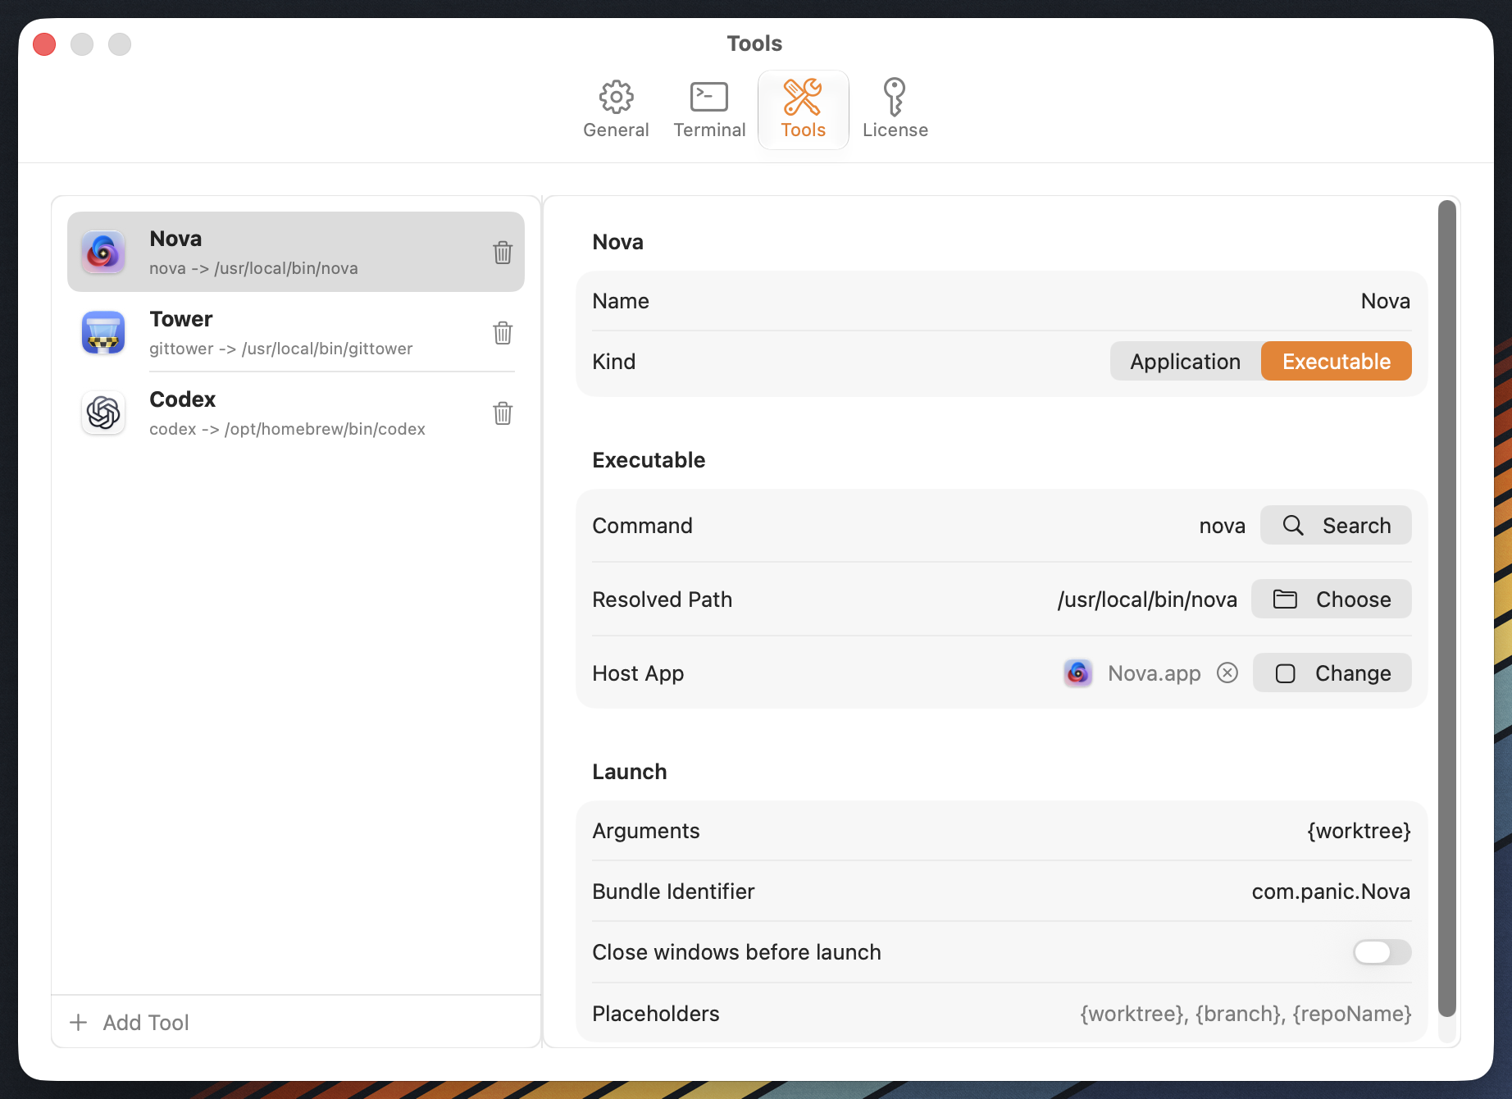Set Kind to Executable
The width and height of the screenshot is (1512, 1099).
1336,361
